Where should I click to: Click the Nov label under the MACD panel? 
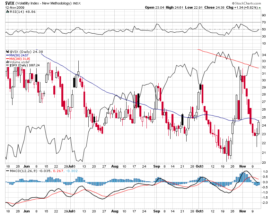(x=242, y=211)
